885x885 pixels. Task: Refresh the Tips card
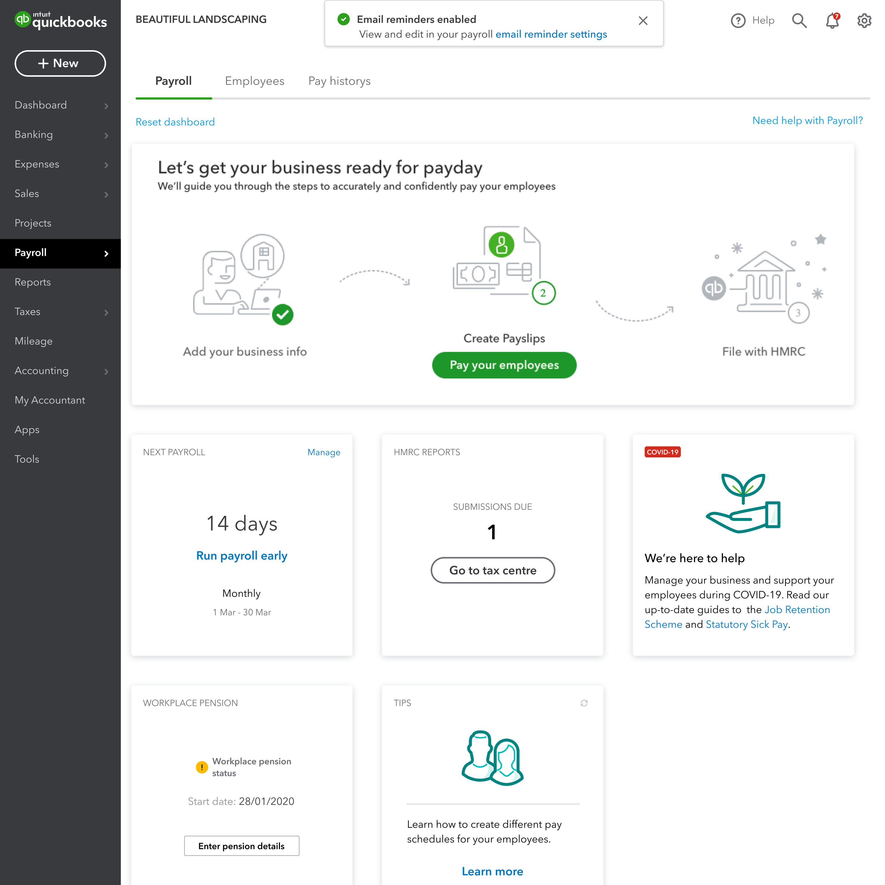[584, 703]
